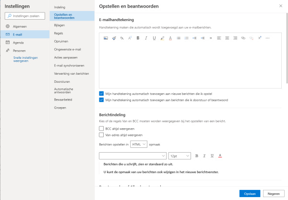Decrease indent in signature editor
This screenshot has width=288, height=200.
pos(194,38)
